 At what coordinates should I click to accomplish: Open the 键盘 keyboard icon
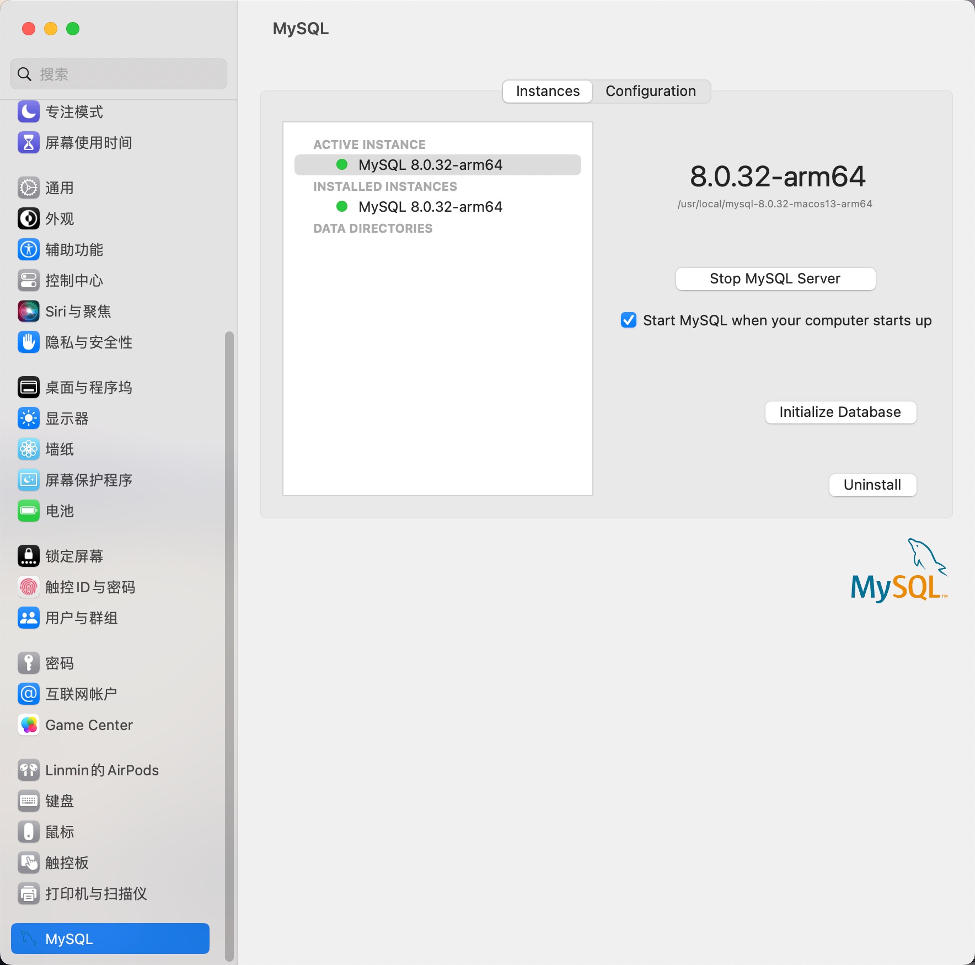(29, 801)
